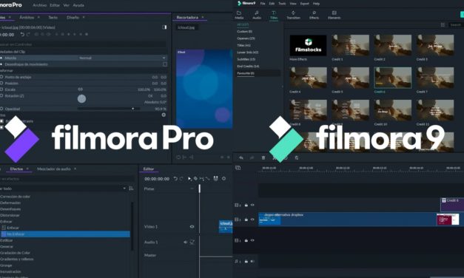Lock the Credit 6 title track

[246, 205]
